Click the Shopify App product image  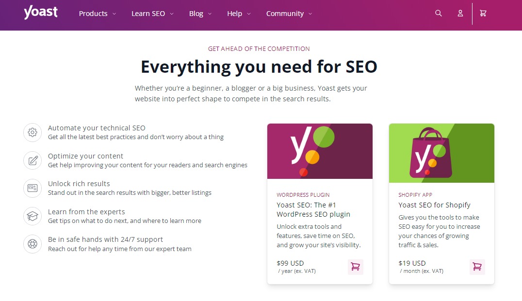[441, 153]
